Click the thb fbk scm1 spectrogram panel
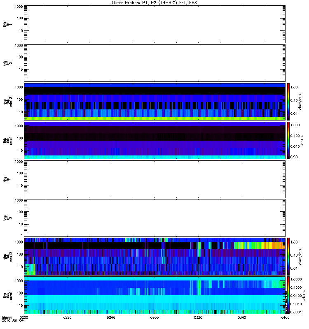Screen dimensions: 309x329 point(154,140)
